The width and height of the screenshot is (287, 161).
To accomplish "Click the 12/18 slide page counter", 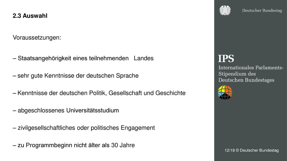I will coord(230,150).
